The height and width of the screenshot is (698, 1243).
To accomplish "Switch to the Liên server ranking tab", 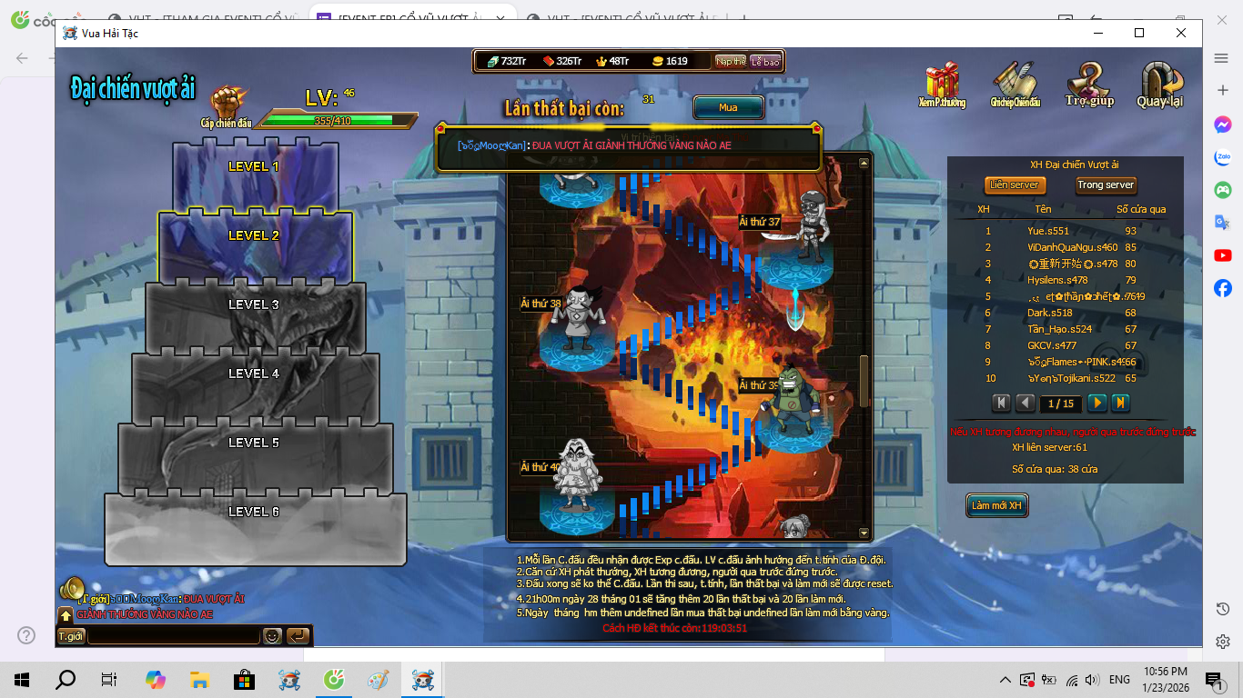I will tap(1014, 184).
